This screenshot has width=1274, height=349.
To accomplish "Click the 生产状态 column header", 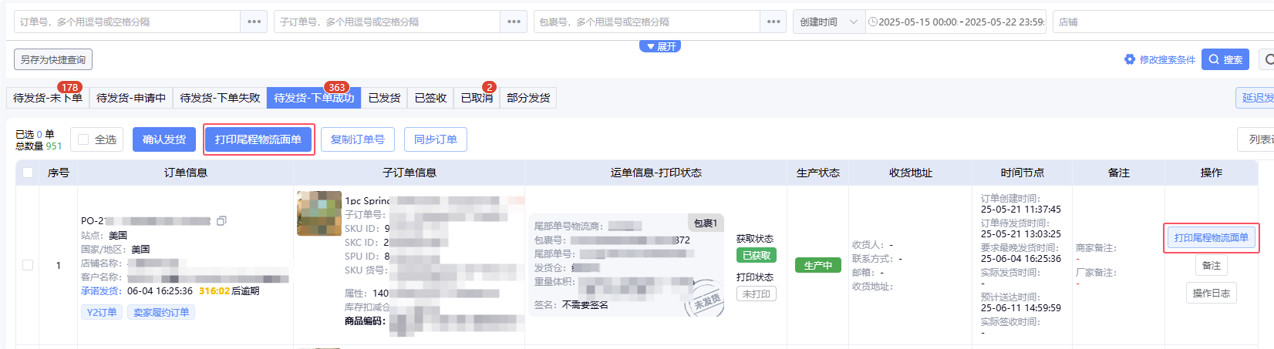I will click(818, 173).
